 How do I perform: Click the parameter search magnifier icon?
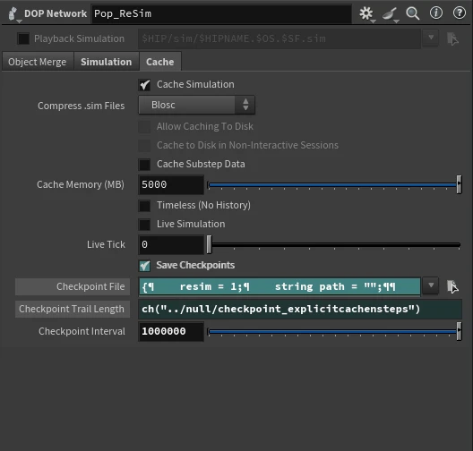point(413,13)
